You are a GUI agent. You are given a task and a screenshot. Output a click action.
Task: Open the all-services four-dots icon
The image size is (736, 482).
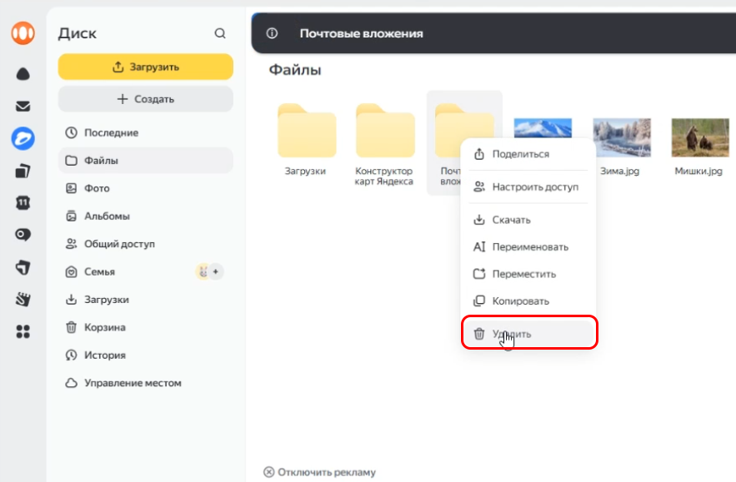[23, 331]
